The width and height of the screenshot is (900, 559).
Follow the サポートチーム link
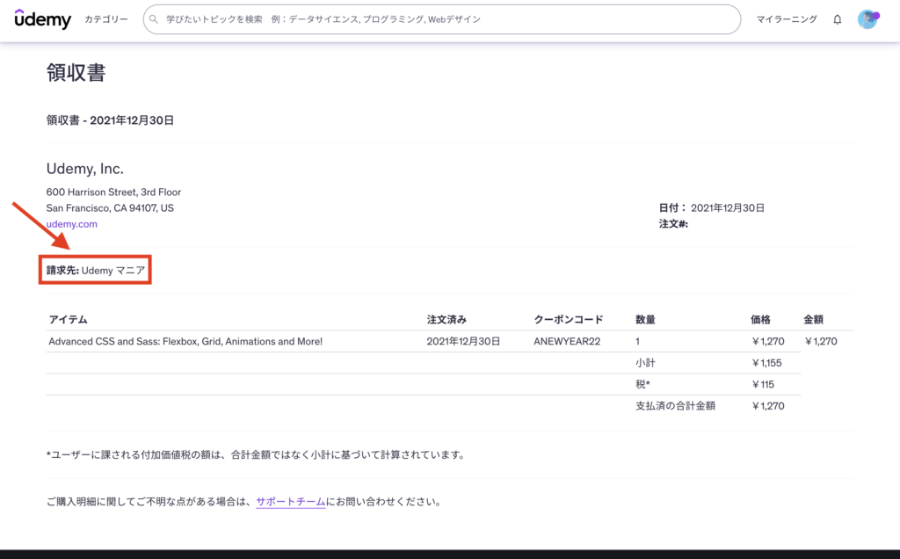click(290, 502)
